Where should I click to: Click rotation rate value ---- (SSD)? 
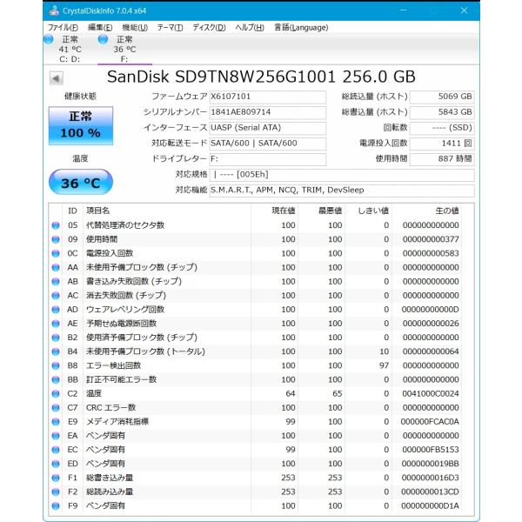[x=442, y=128]
